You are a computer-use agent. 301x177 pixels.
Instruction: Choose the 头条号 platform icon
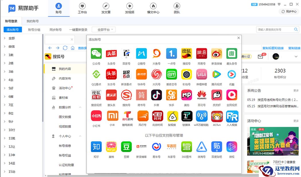click(111, 53)
